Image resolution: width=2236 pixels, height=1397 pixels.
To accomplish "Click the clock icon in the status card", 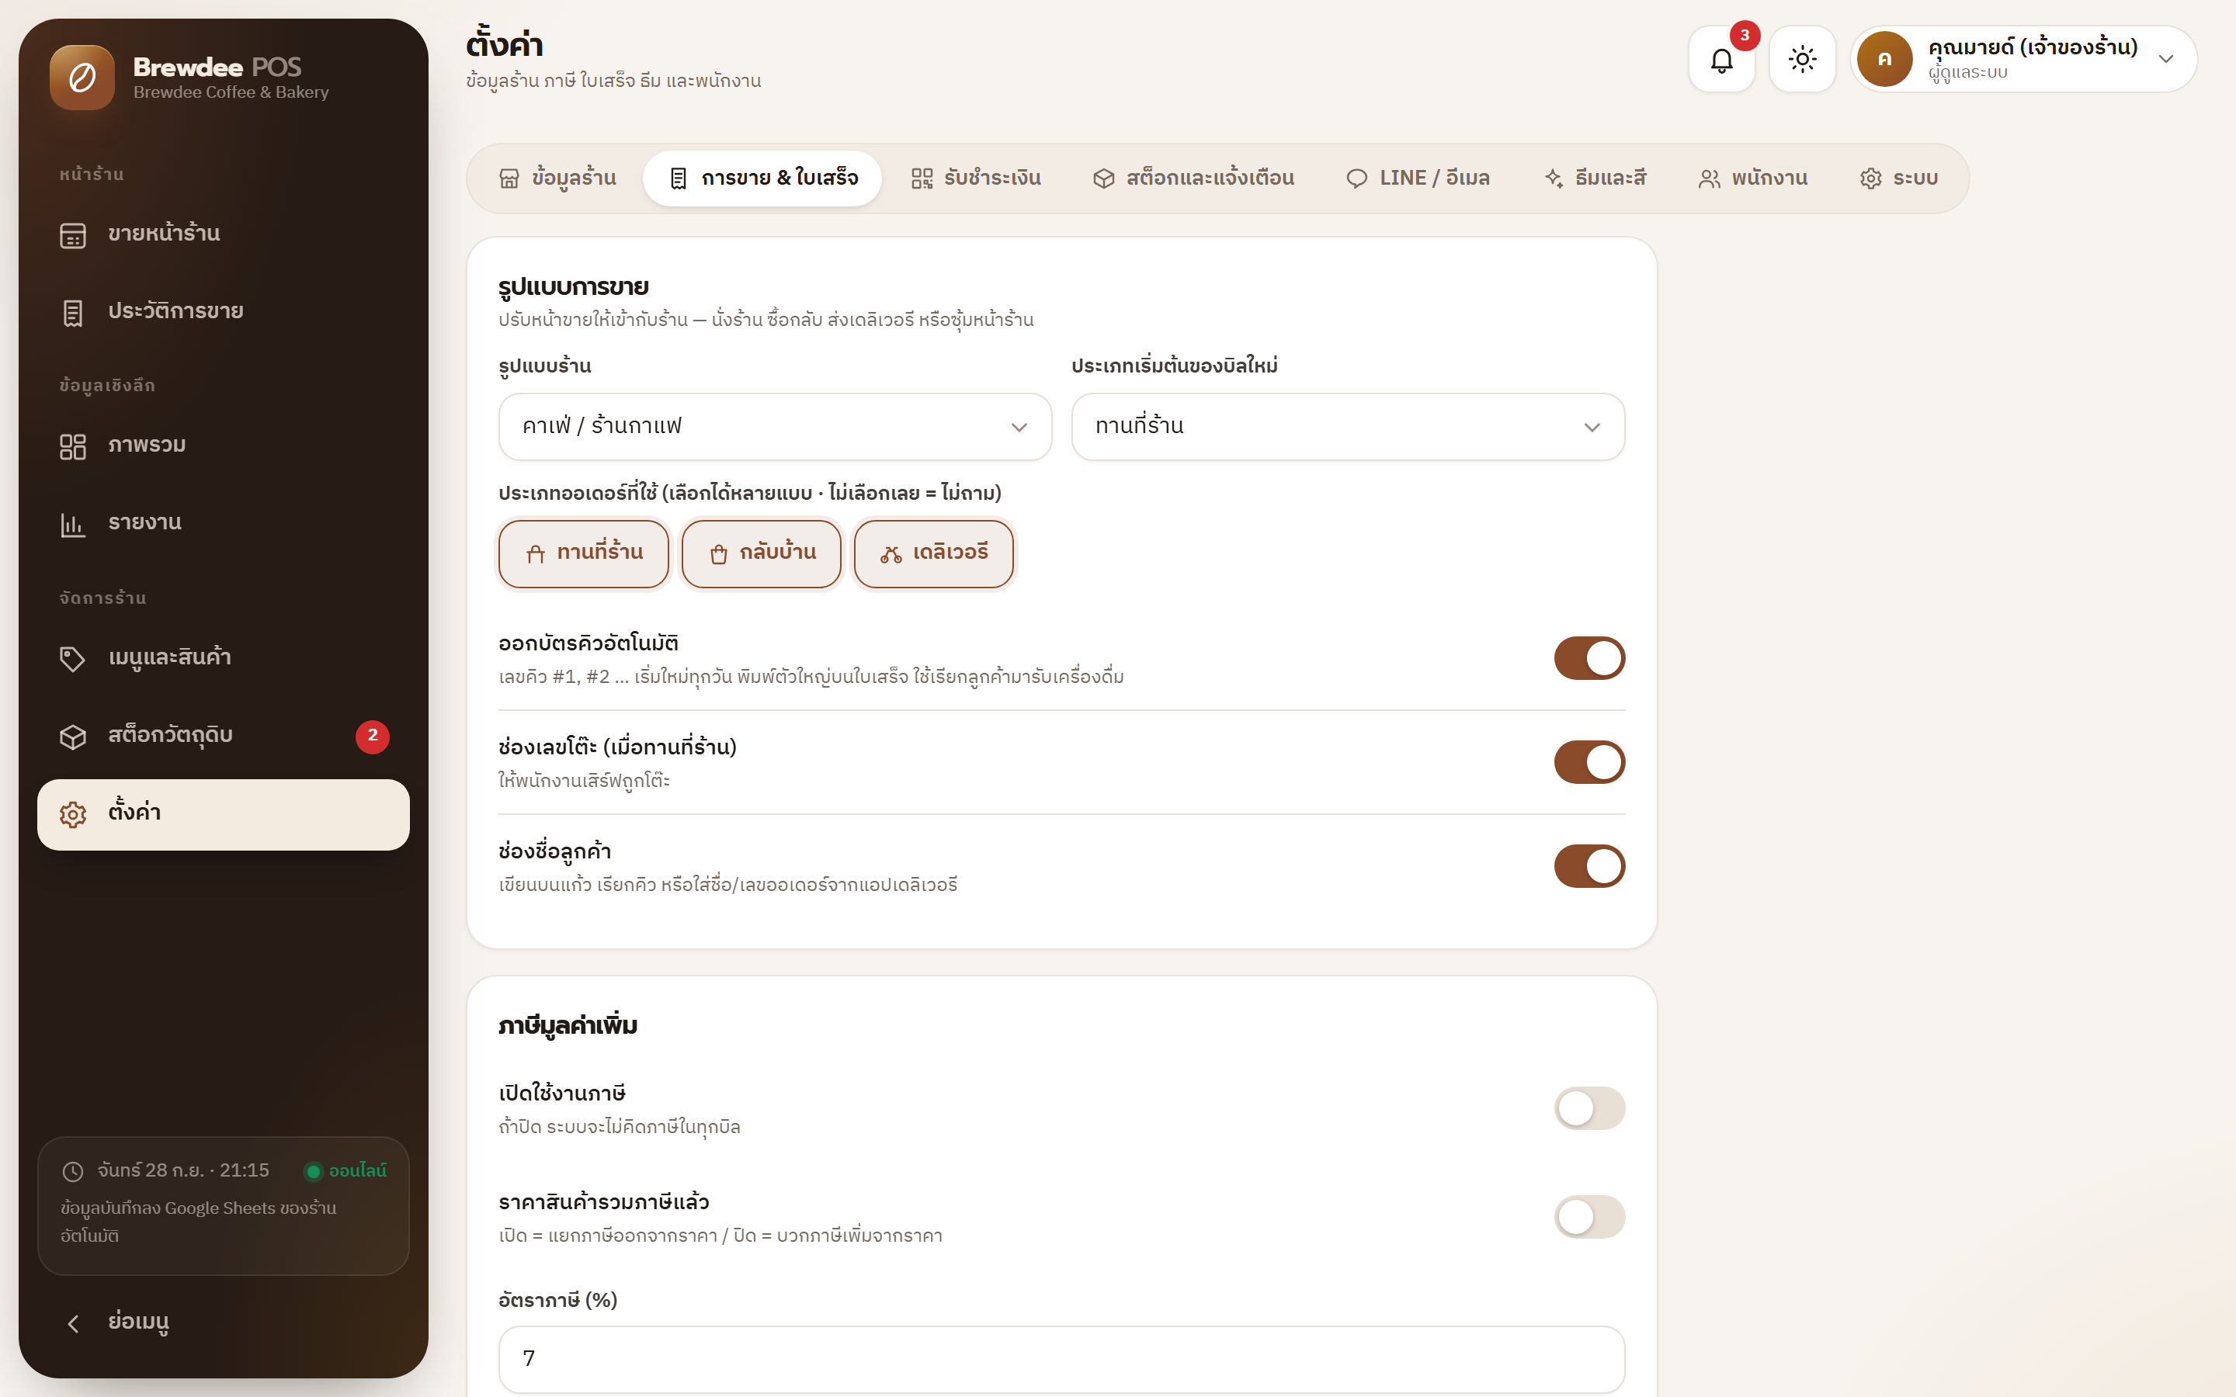I will pos(73,1172).
